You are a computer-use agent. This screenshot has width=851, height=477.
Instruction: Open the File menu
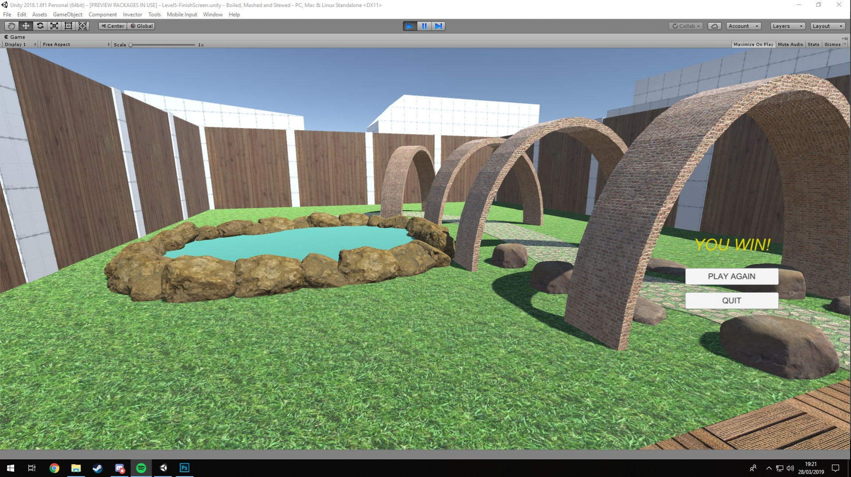[x=7, y=15]
